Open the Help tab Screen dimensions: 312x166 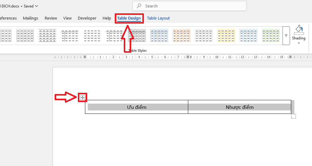pyautogui.click(x=107, y=18)
